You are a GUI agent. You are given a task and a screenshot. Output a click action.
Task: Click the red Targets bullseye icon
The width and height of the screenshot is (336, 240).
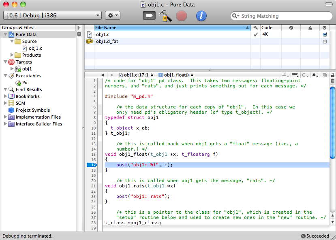coord(11,62)
